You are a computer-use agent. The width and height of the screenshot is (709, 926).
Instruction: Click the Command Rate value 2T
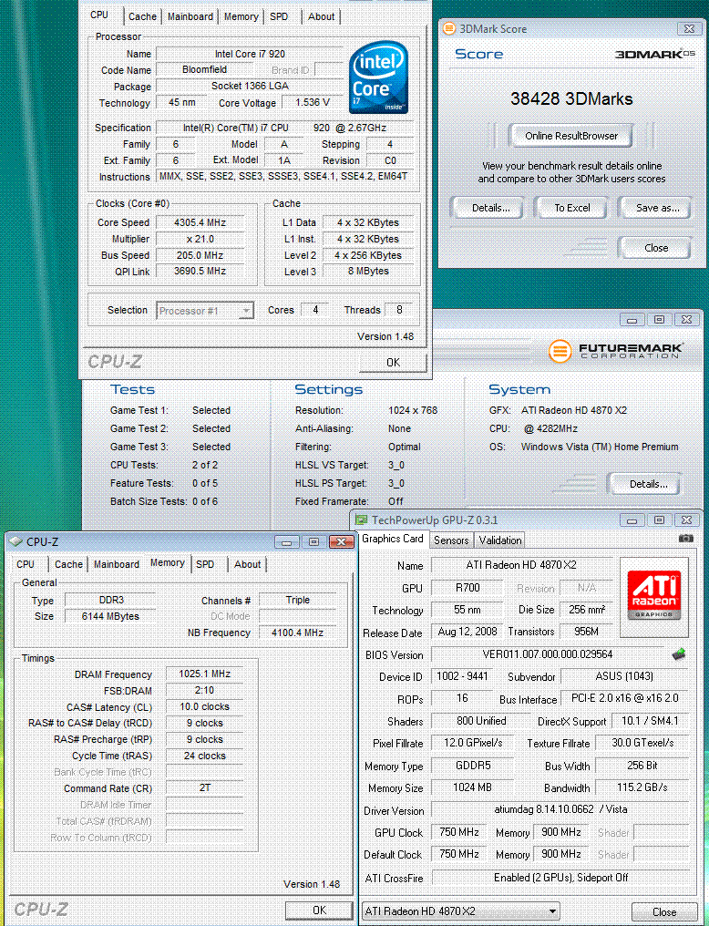(204, 787)
